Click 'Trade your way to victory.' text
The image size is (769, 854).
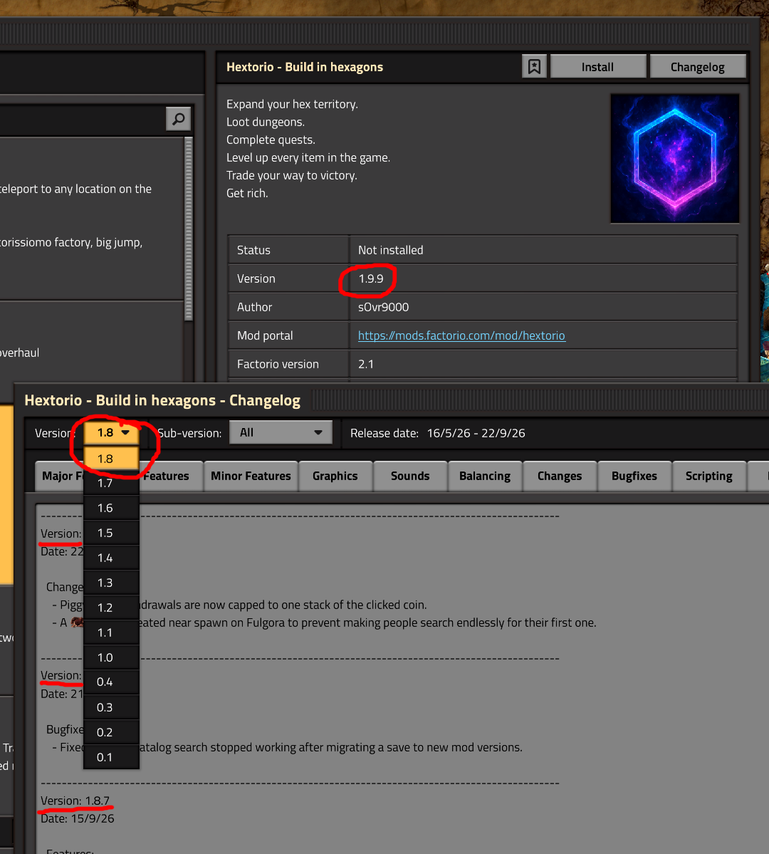pos(292,175)
